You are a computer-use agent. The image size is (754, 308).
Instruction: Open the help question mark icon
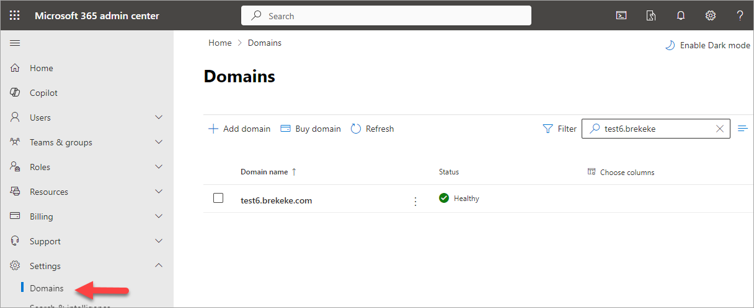tap(740, 15)
